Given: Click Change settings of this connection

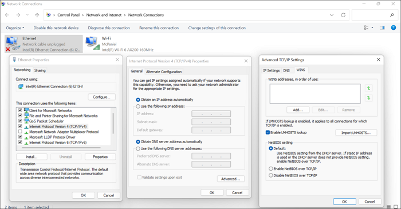Looking at the screenshot, I should (217, 28).
